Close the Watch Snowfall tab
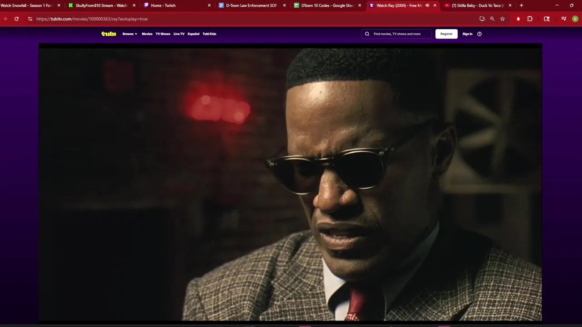Screen dimensions: 582x327 click(59, 5)
